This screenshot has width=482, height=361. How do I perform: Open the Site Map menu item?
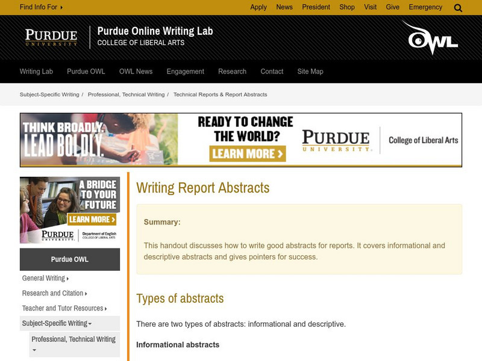pos(310,71)
